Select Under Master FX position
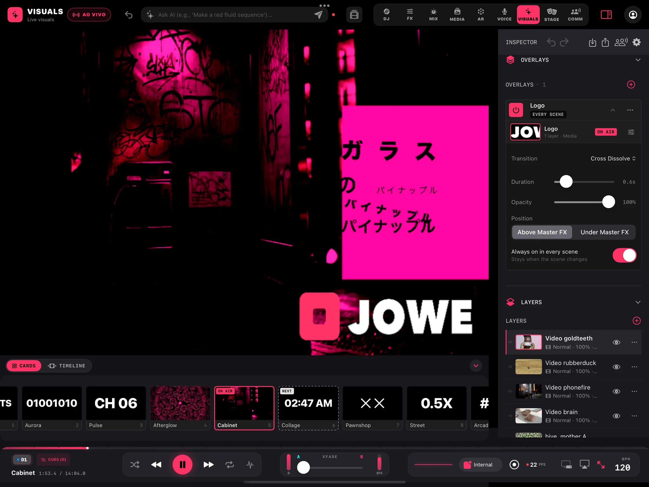The image size is (649, 487). coord(604,232)
